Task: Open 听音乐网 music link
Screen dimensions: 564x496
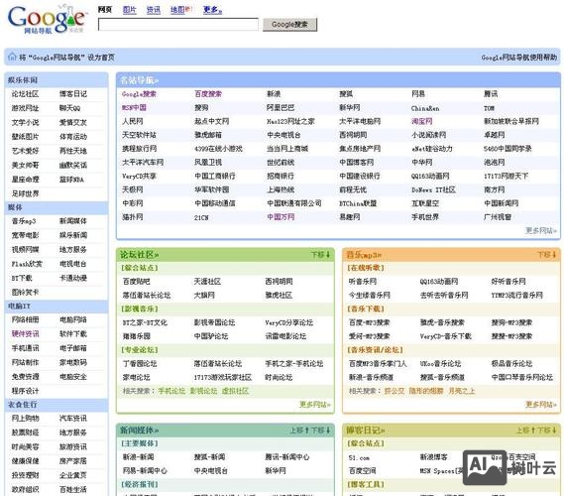Action: pyautogui.click(x=363, y=282)
